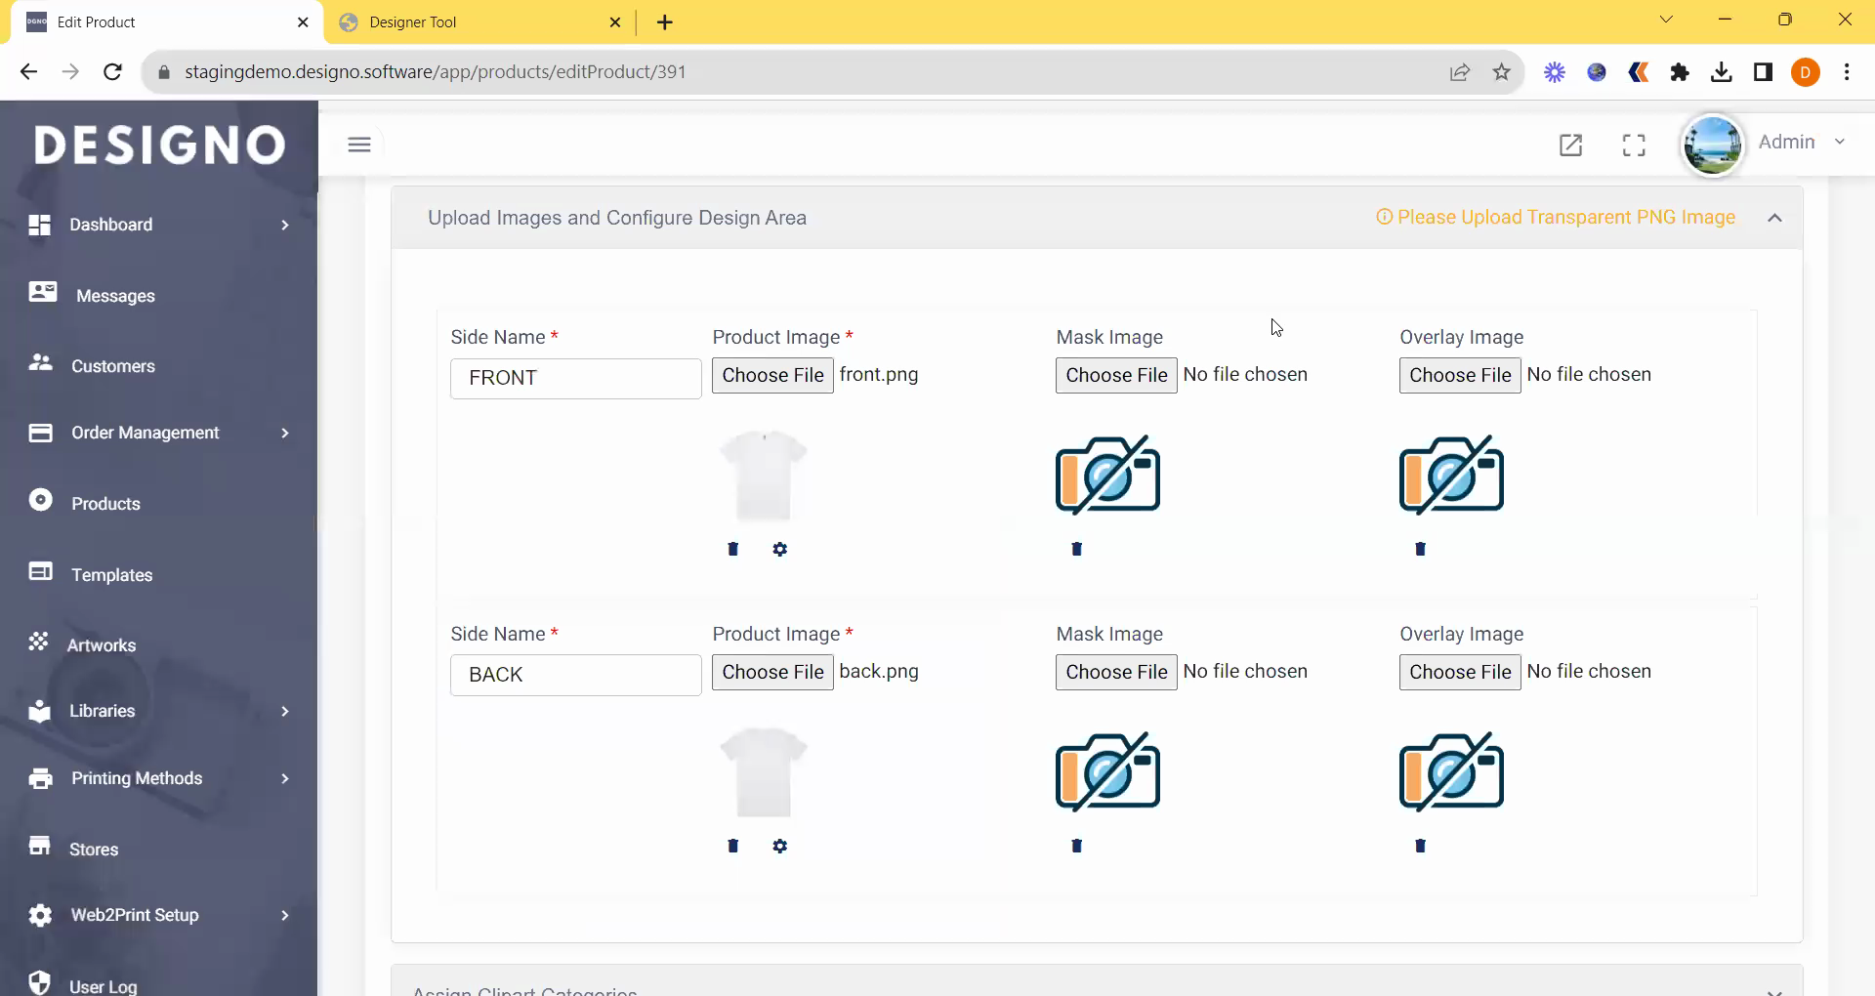Click gear icon under back.png shirt
1875x996 pixels.
pos(779,846)
